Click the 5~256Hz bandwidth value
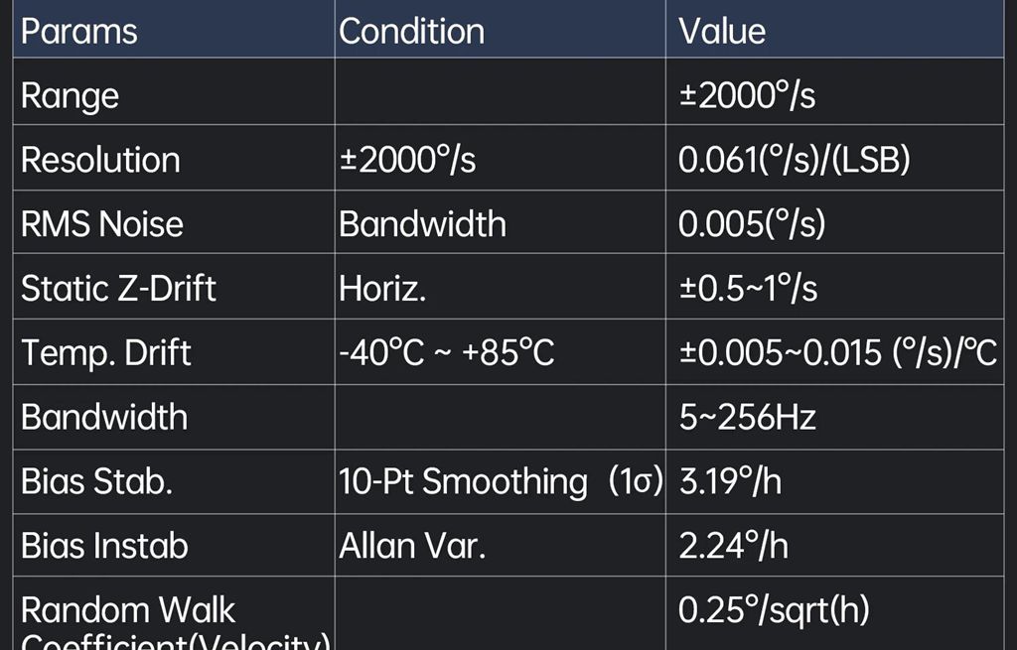Image resolution: width=1017 pixels, height=650 pixels. click(x=747, y=417)
